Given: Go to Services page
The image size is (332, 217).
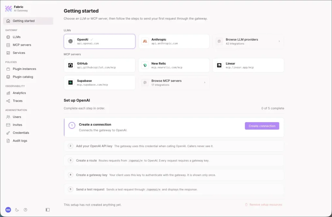Looking at the screenshot, I should pos(28,53).
